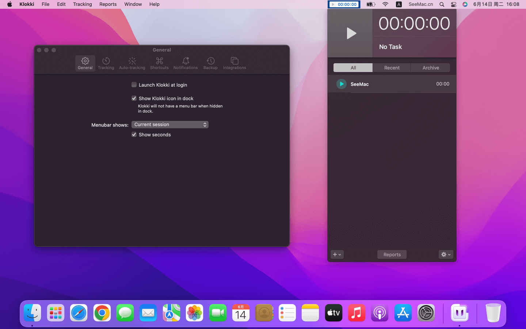526x329 pixels.
Task: Open the Menubar shows dropdown
Action: tap(170, 125)
